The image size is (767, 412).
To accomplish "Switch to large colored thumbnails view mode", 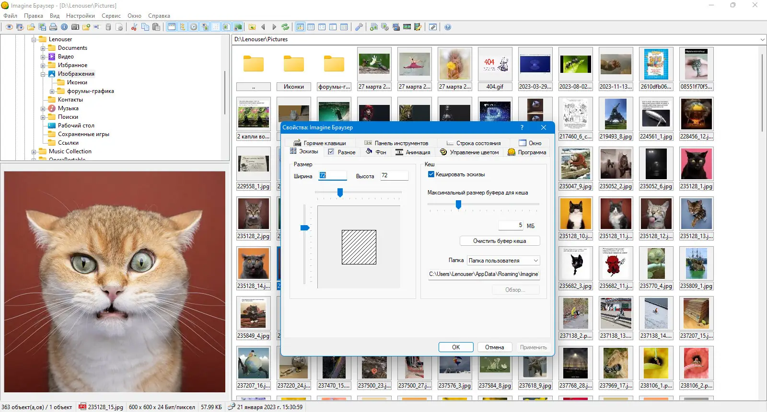I will point(300,27).
